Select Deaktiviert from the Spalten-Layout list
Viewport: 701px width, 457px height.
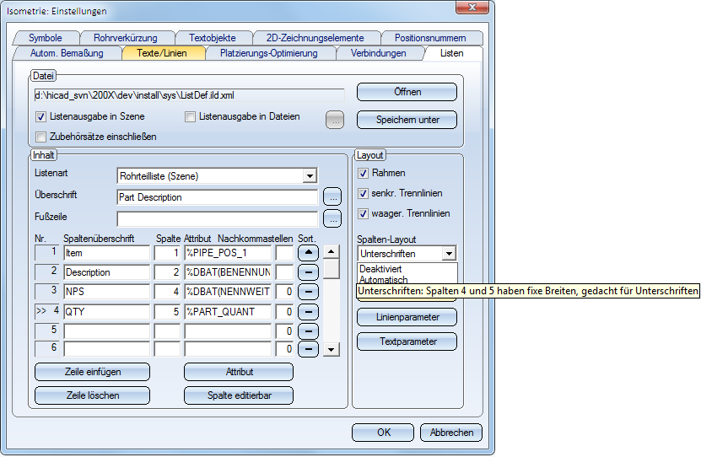tap(380, 268)
